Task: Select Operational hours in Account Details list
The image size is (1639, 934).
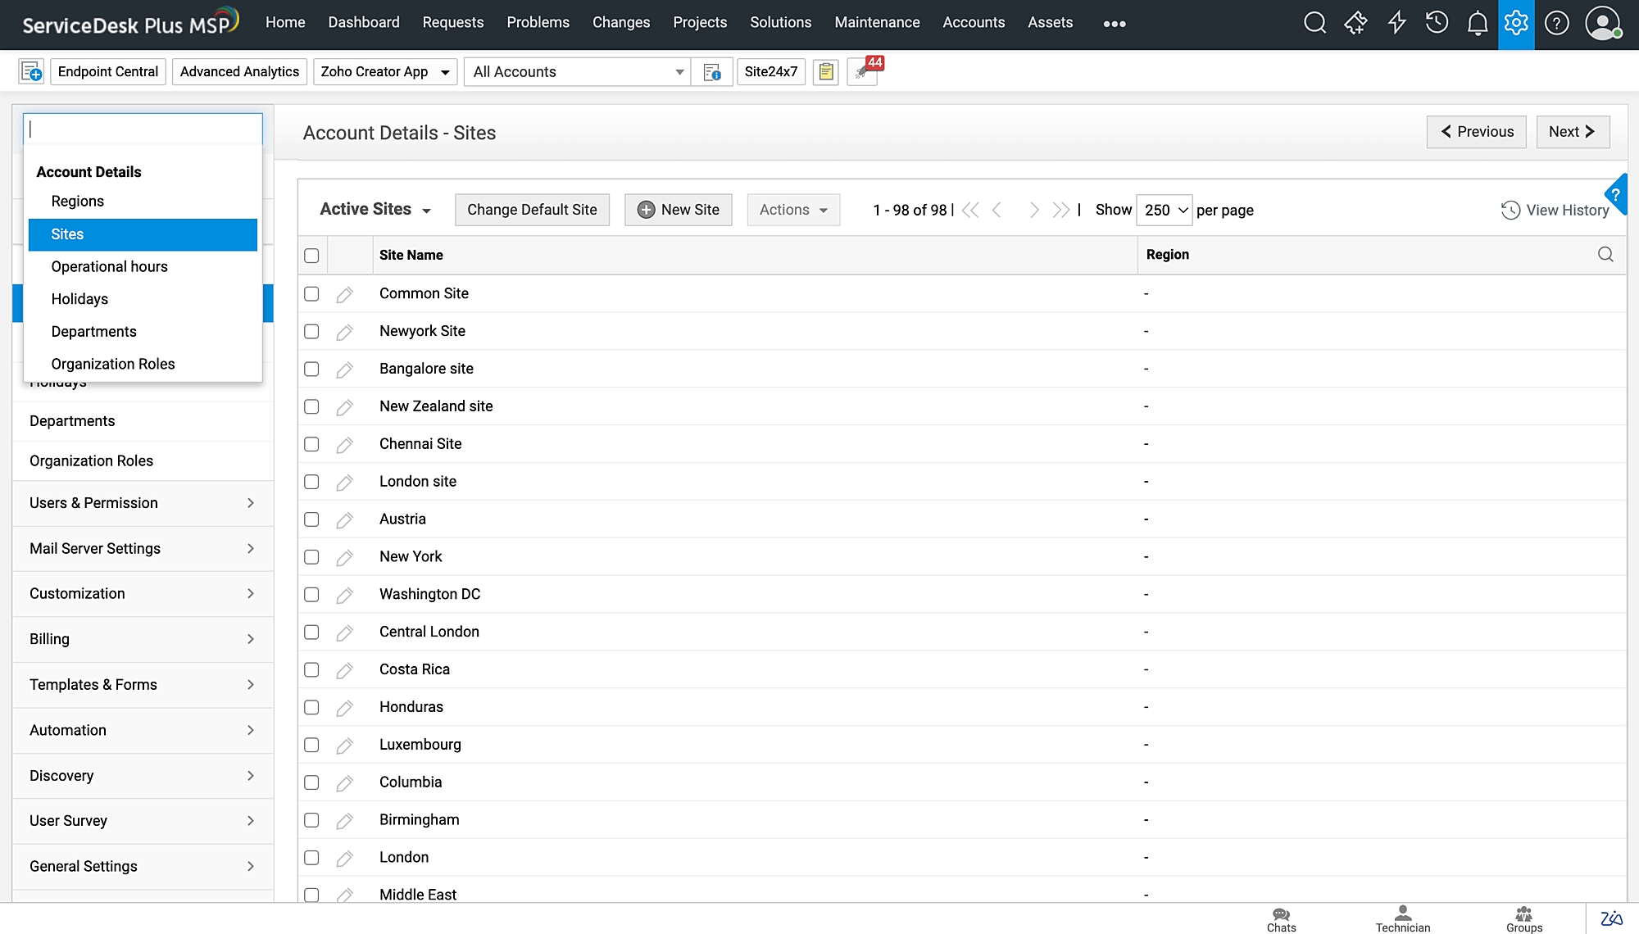Action: click(109, 267)
